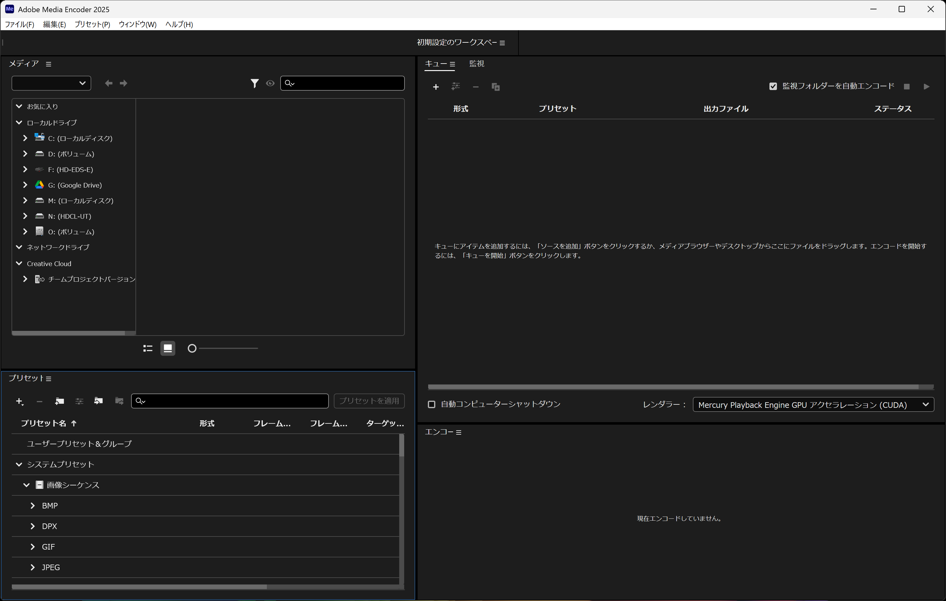946x601 pixels.
Task: Go forward with the media browser right arrow
Action: point(123,83)
